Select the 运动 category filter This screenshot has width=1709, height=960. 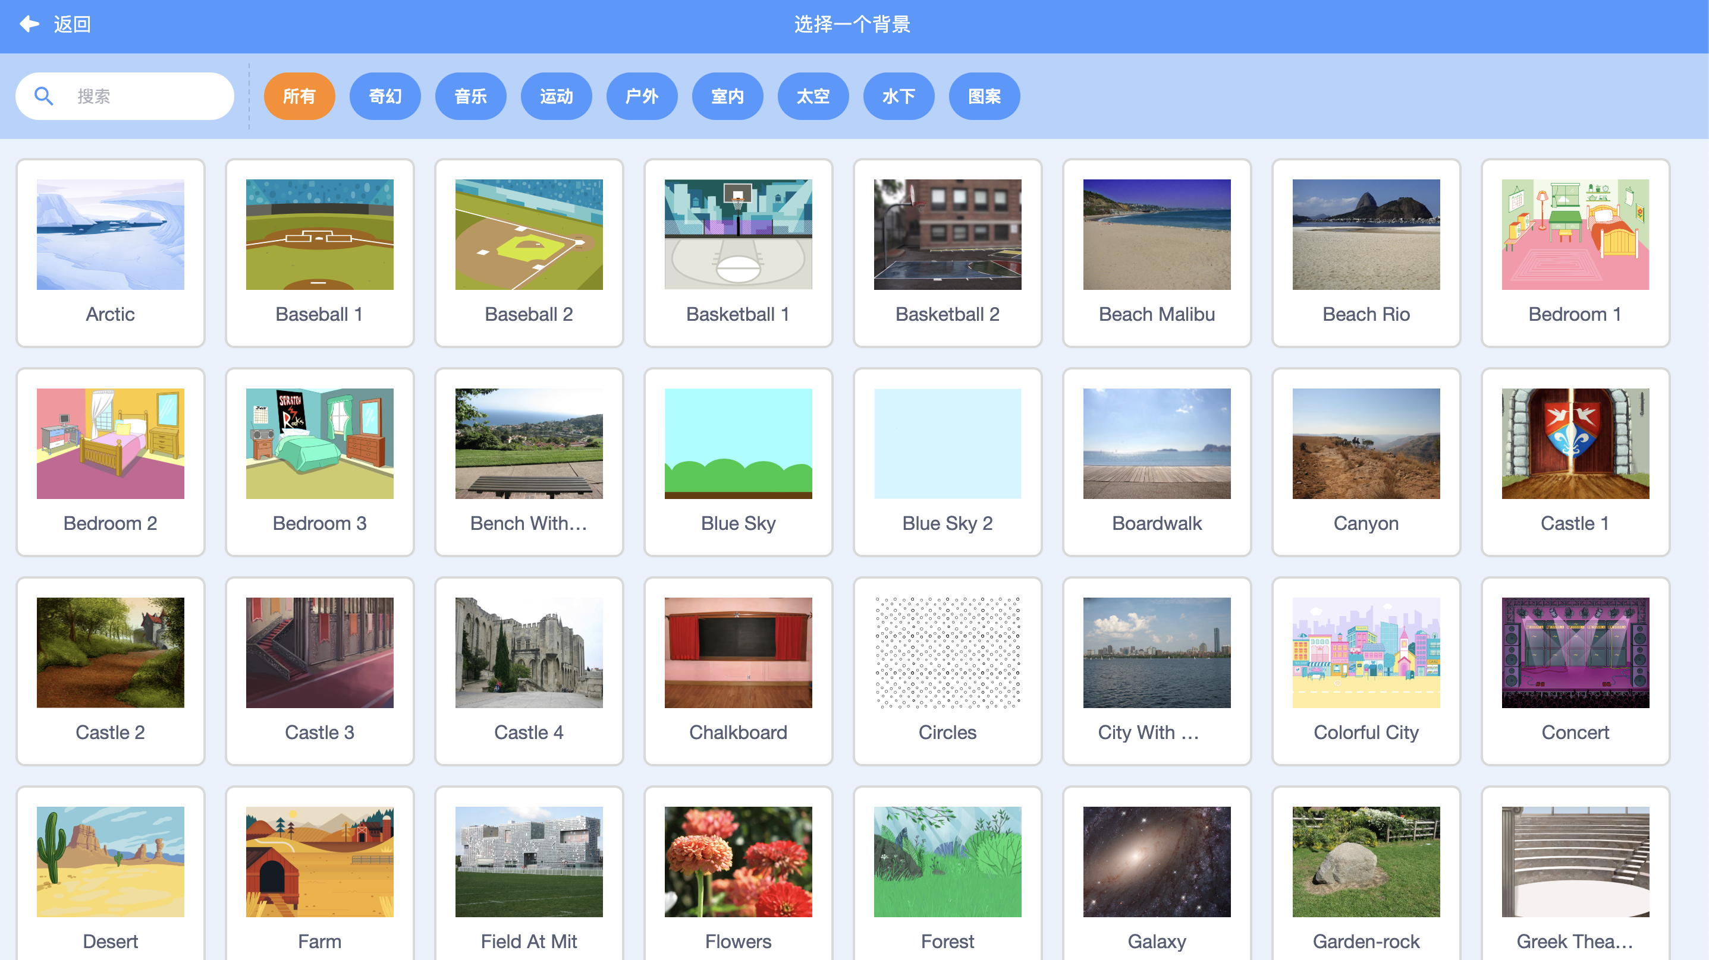556,96
